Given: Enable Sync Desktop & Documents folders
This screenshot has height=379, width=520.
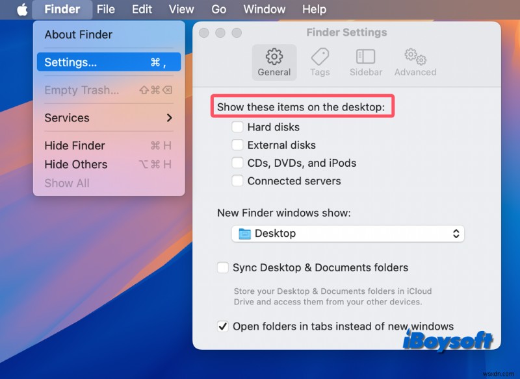Looking at the screenshot, I should [x=222, y=267].
